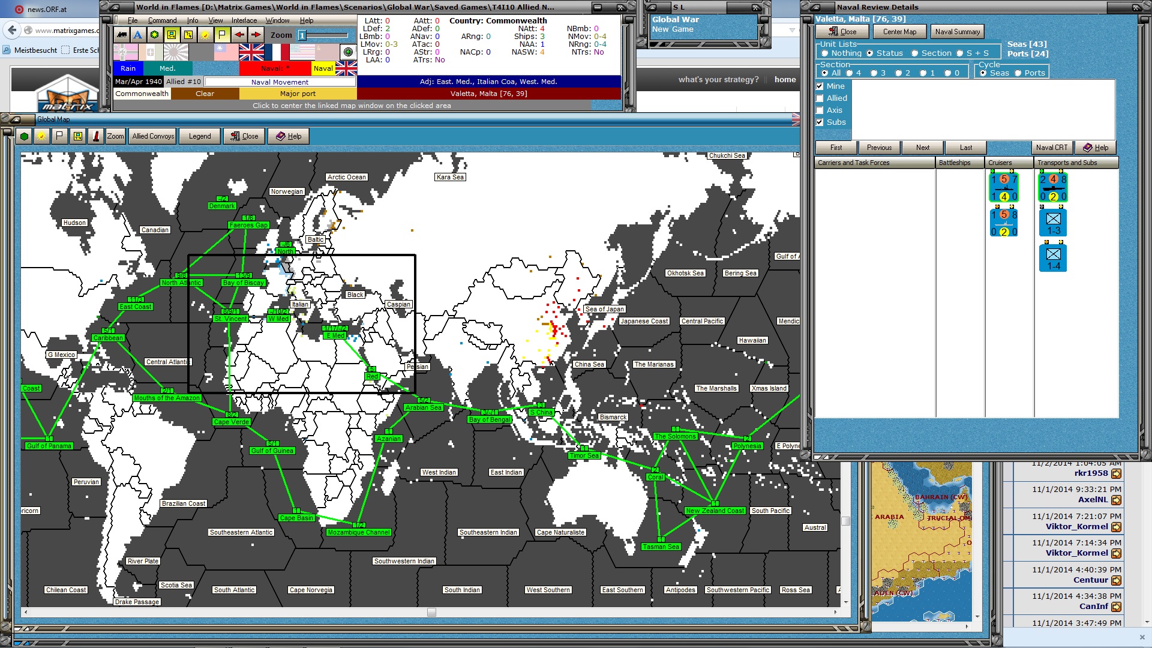
Task: Open the Info menu
Action: pyautogui.click(x=193, y=20)
